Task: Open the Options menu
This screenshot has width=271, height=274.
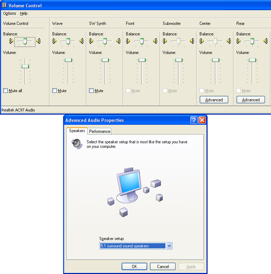Action: pyautogui.click(x=9, y=13)
